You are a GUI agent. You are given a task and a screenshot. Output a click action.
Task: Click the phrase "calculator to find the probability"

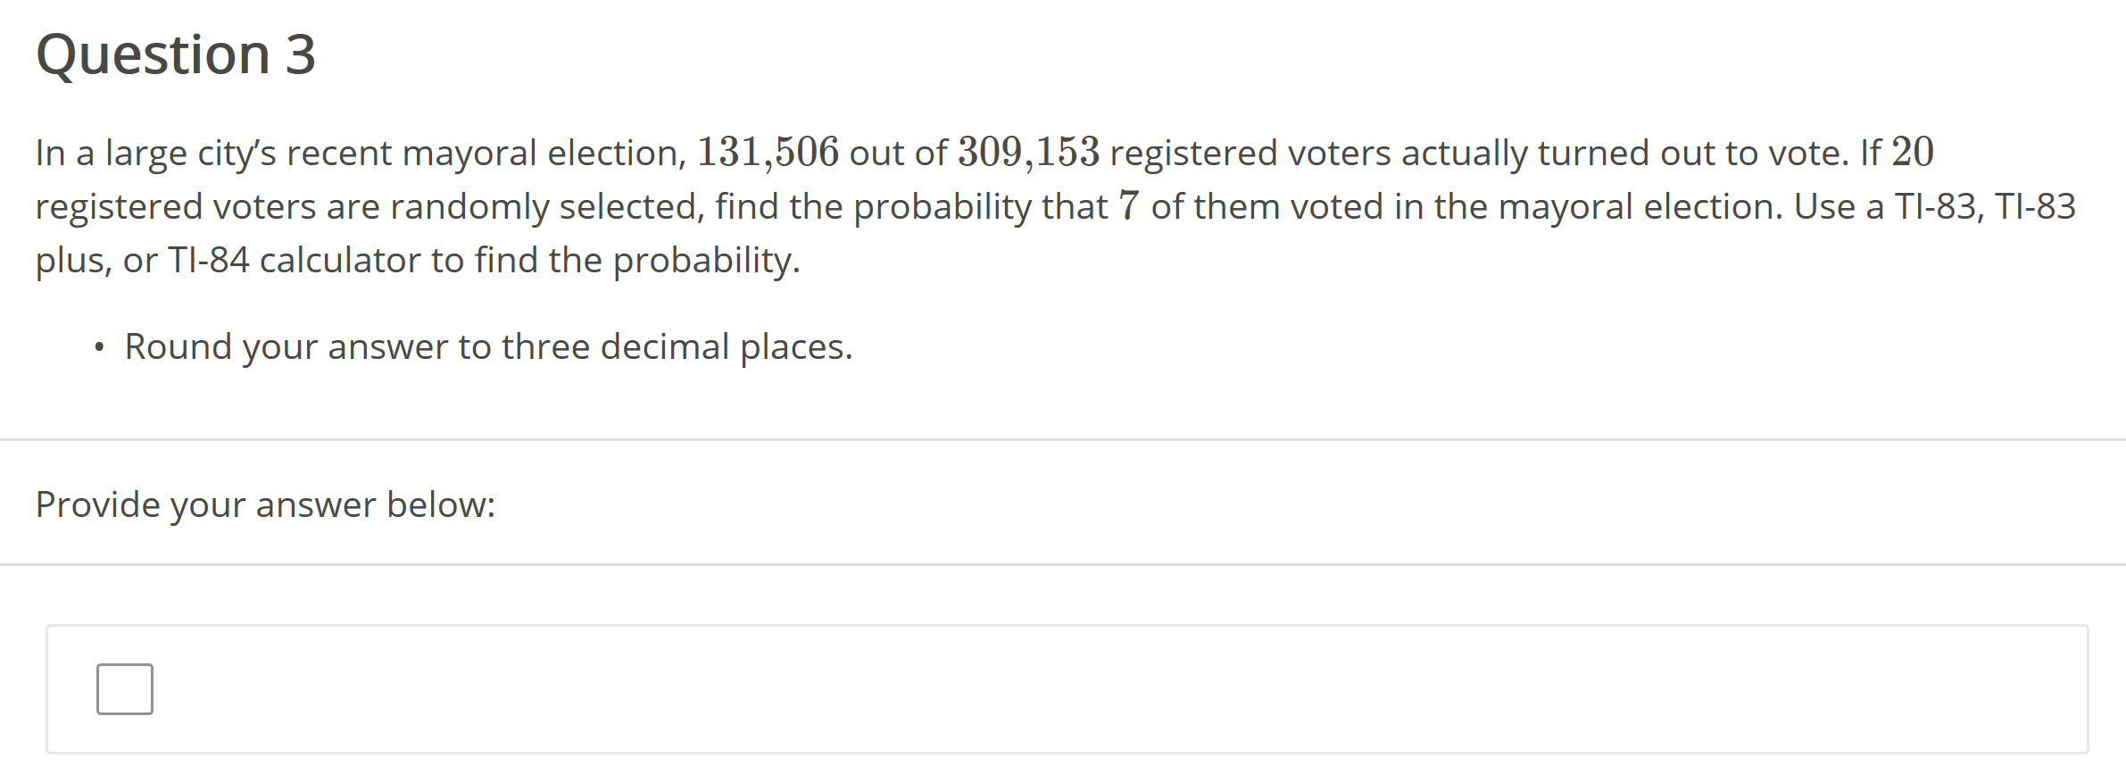click(529, 260)
